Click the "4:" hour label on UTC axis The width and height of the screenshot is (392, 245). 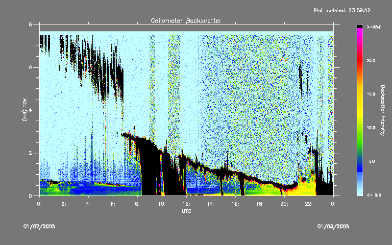88,204
